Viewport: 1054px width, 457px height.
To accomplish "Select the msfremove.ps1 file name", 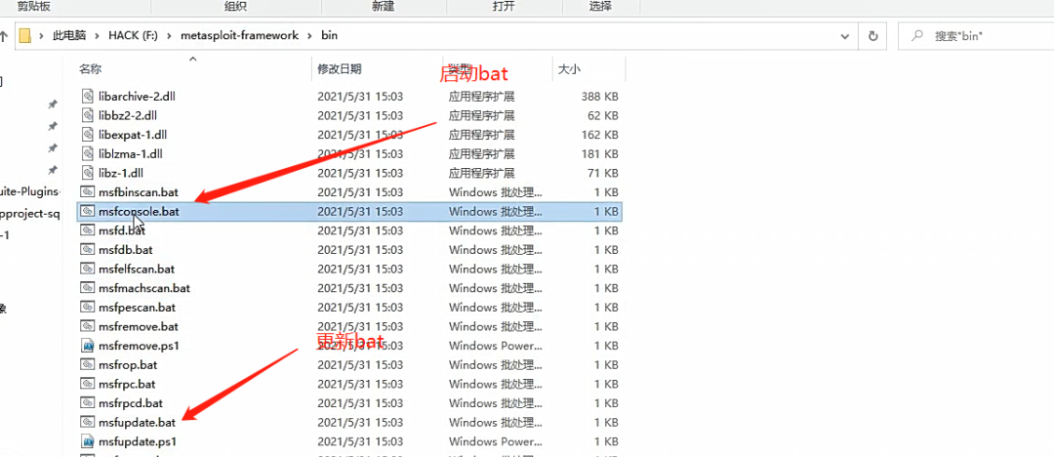I will [x=138, y=346].
